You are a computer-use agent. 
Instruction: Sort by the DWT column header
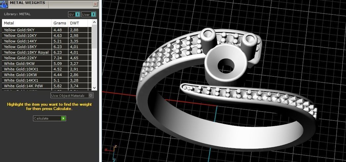tap(78, 23)
